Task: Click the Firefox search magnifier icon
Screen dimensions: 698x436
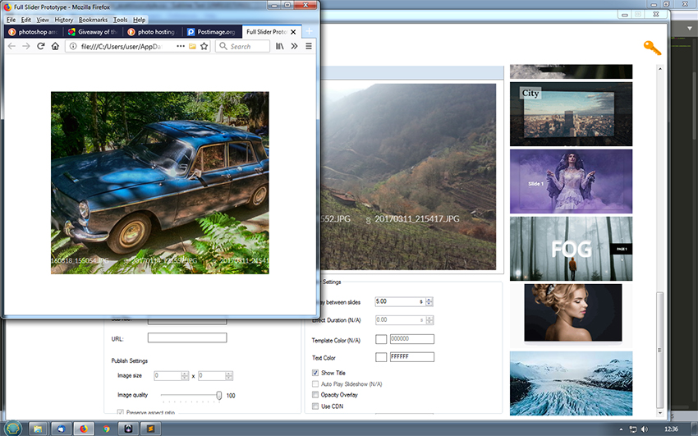Action: 223,46
